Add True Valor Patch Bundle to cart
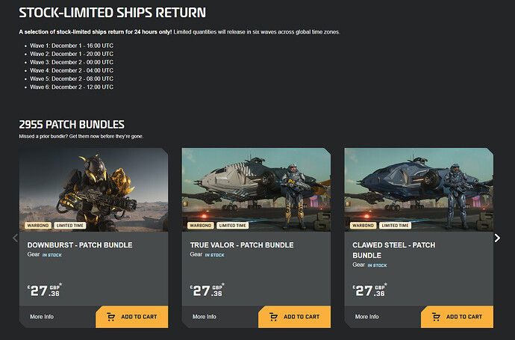 click(x=294, y=317)
